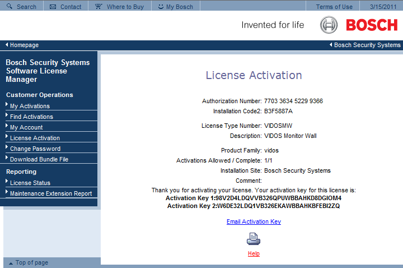403x268 pixels.
Task: Click arrow beside Bosch Security Systems
Action: (x=331, y=44)
